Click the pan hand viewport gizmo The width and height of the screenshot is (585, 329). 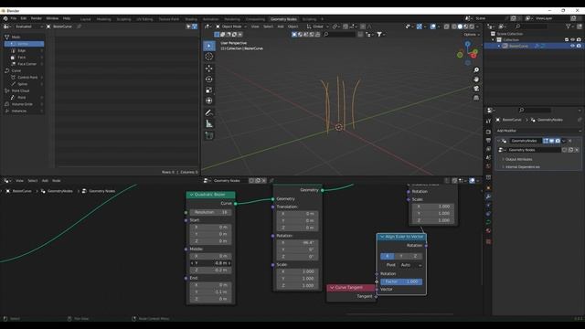point(476,80)
